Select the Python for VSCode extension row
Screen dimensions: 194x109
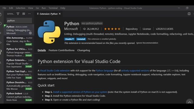tap(19, 52)
